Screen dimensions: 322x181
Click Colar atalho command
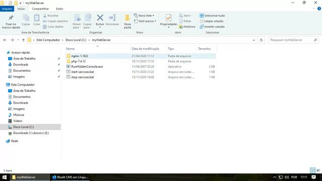click(x=53, y=27)
